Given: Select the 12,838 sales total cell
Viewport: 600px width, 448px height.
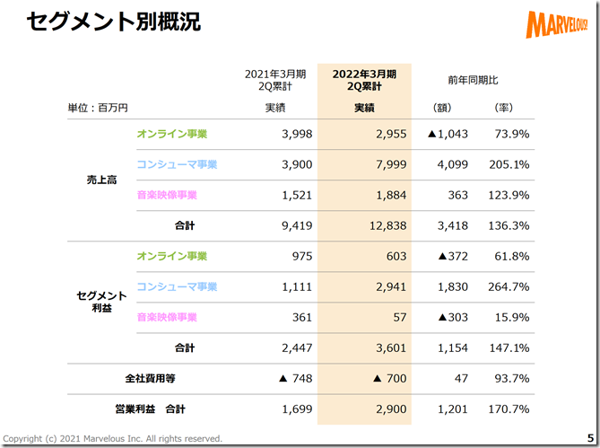Looking at the screenshot, I should (387, 225).
